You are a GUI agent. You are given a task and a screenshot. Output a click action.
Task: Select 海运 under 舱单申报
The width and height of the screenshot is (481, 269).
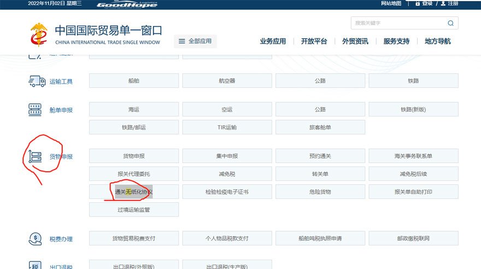[134, 109]
